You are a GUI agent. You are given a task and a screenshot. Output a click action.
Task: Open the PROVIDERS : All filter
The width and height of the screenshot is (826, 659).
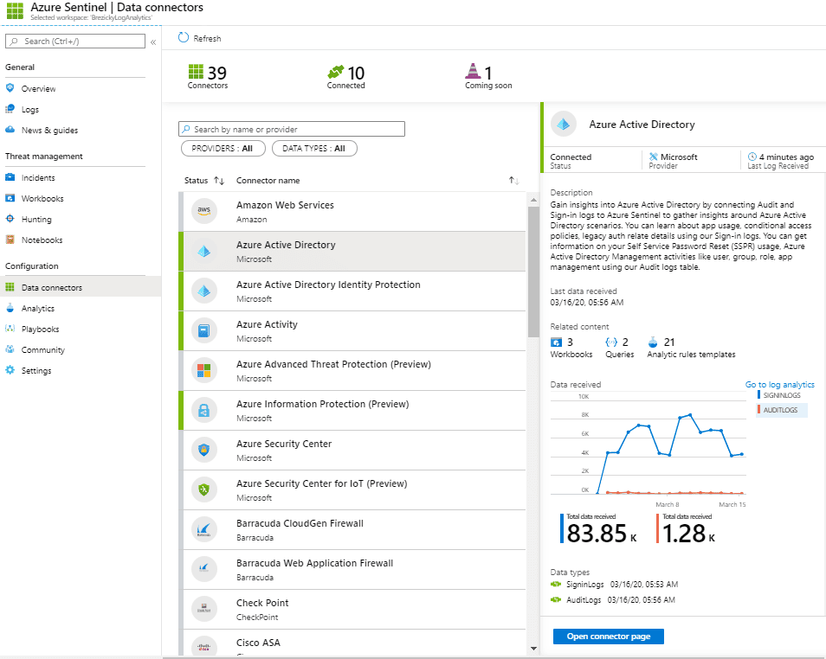coord(222,149)
